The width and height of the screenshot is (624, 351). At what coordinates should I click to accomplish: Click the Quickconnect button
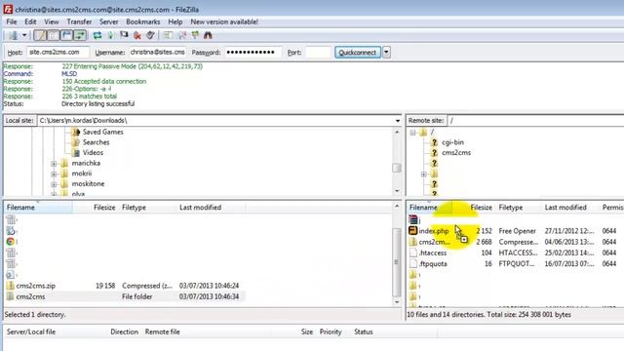358,52
